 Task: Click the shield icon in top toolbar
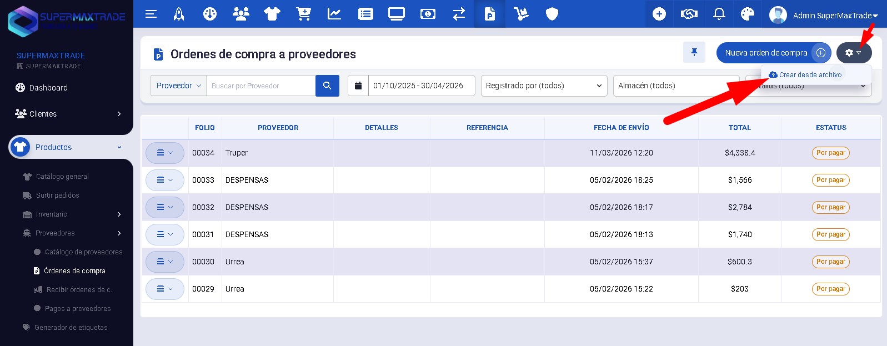coord(552,14)
